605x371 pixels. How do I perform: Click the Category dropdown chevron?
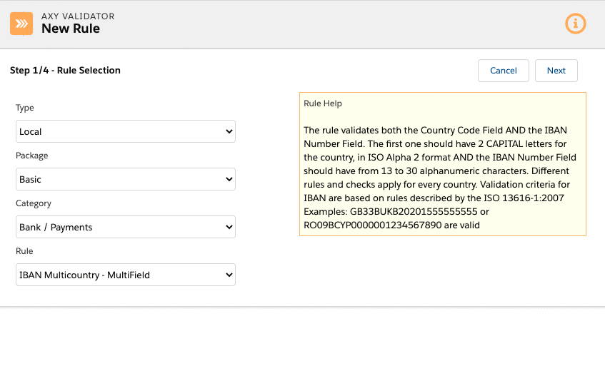point(229,227)
